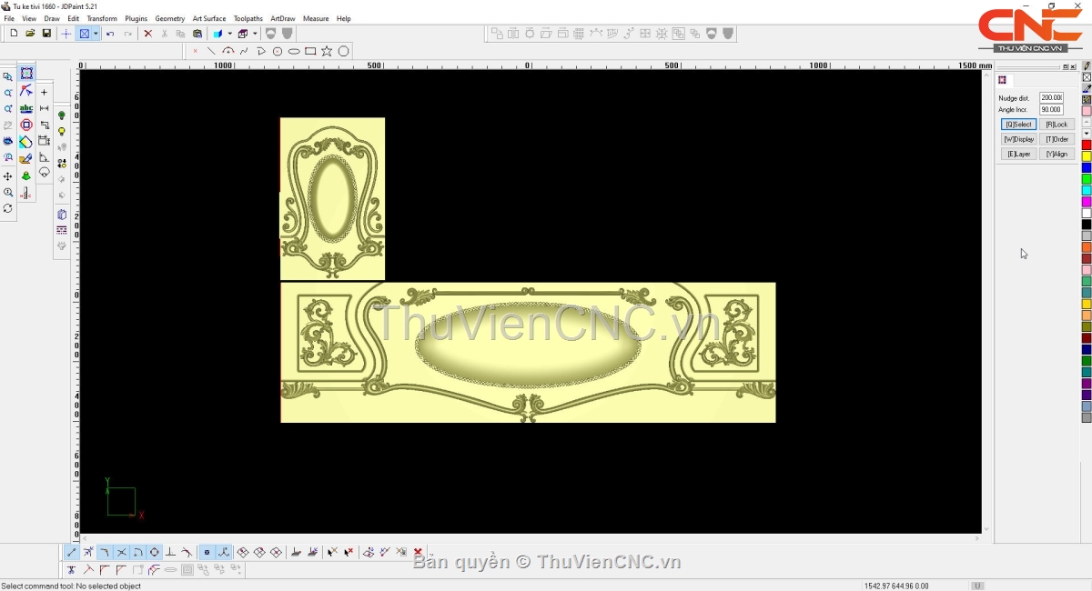Toggle the endpoint snap button

coord(72,552)
